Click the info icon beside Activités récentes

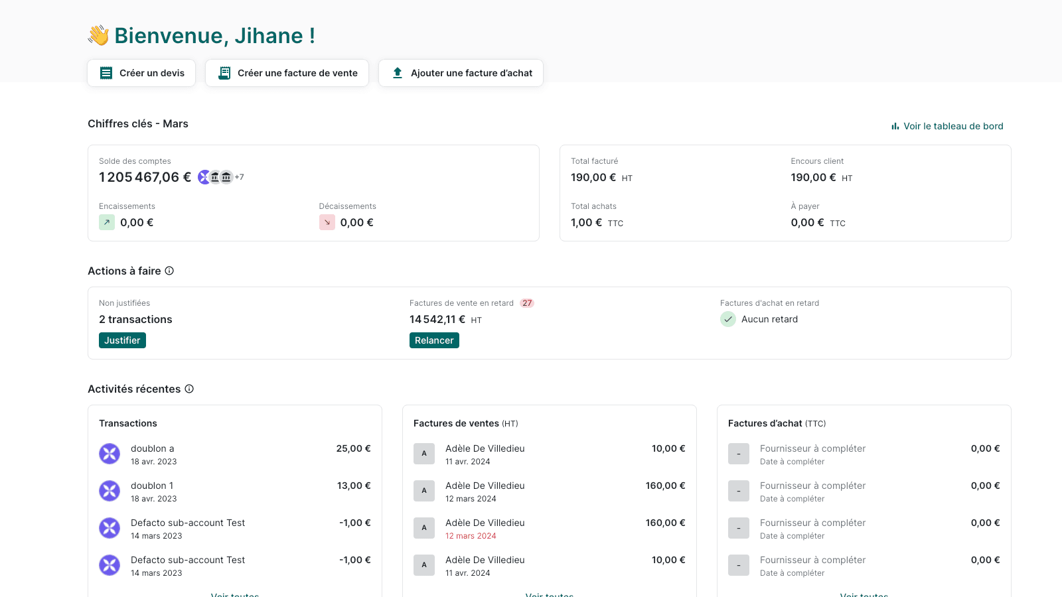(189, 389)
